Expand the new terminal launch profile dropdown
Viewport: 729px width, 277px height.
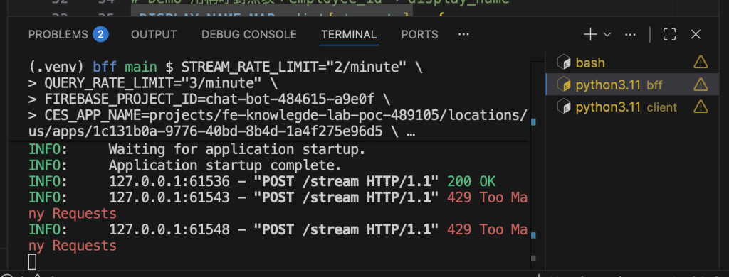point(607,34)
